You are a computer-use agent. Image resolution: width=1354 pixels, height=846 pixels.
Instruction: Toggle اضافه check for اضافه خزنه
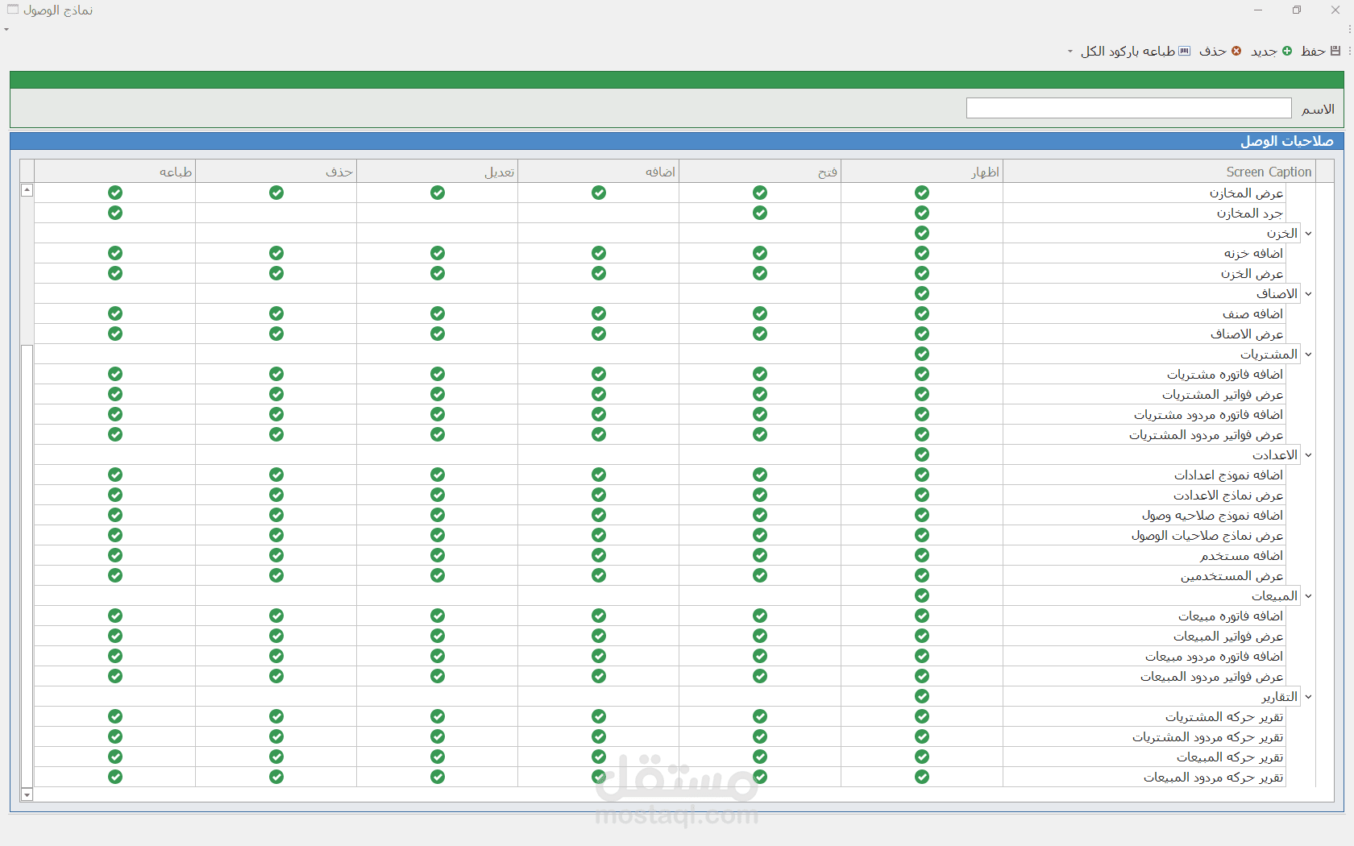coord(599,253)
